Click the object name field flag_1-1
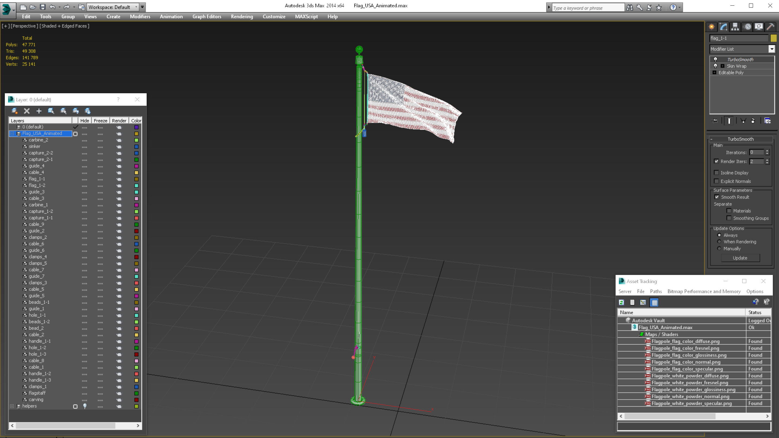 (739, 38)
